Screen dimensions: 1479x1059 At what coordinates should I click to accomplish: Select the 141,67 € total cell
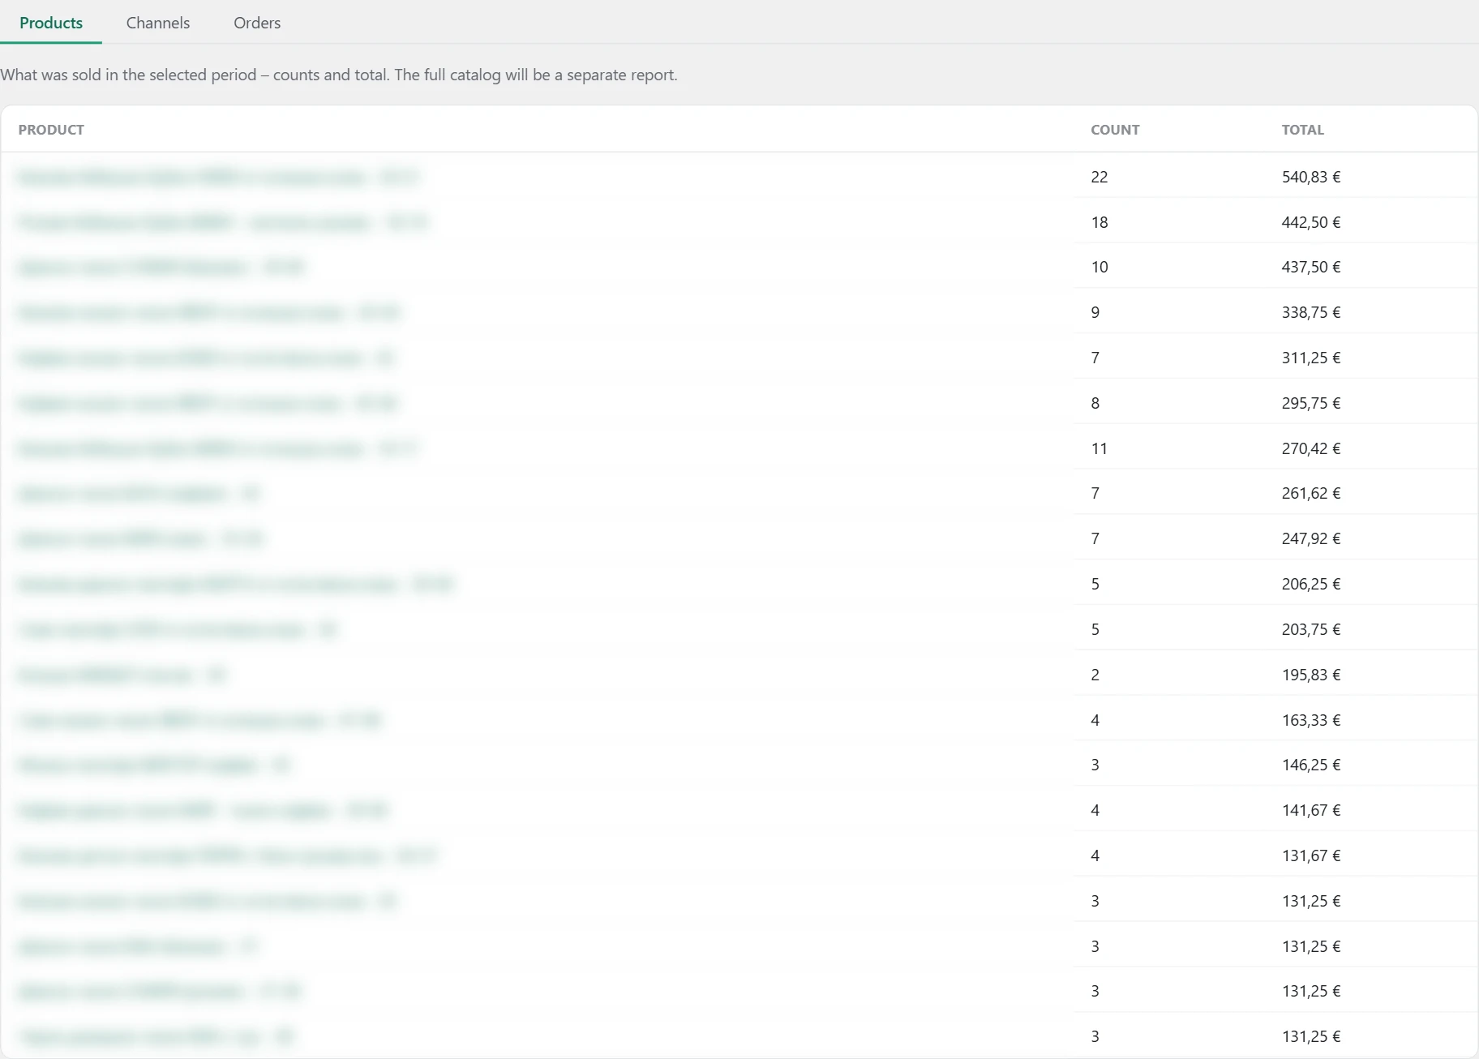[x=1311, y=810]
